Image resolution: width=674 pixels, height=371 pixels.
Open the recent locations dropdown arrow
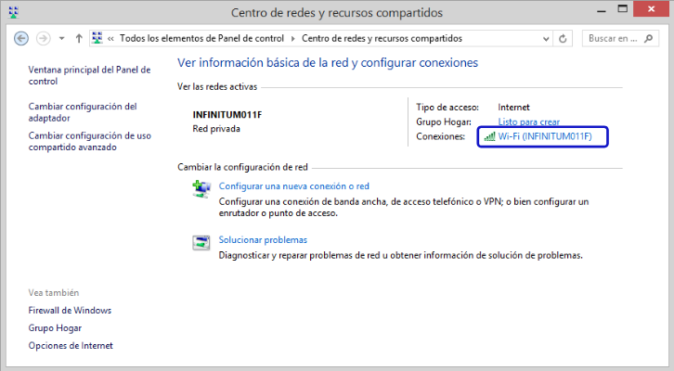pos(62,39)
